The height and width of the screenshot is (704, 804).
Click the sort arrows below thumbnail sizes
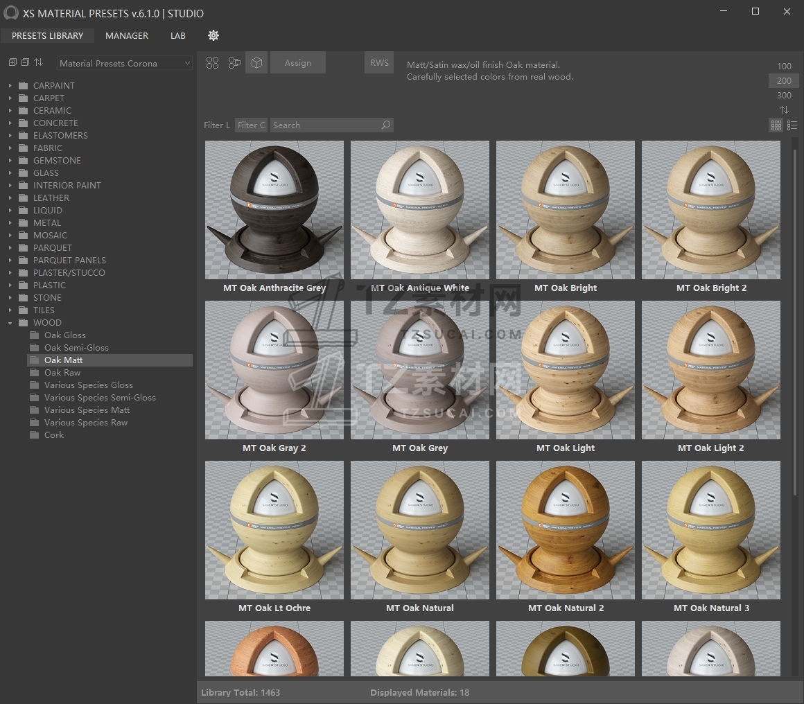tap(784, 109)
